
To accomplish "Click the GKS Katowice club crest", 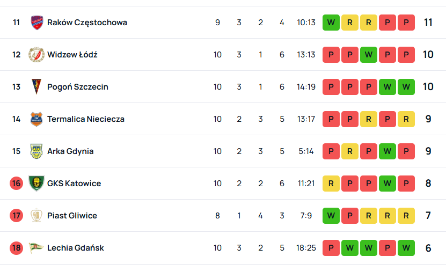I will pos(36,184).
